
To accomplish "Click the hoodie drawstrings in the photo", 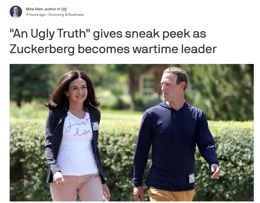I will pos(178,126).
